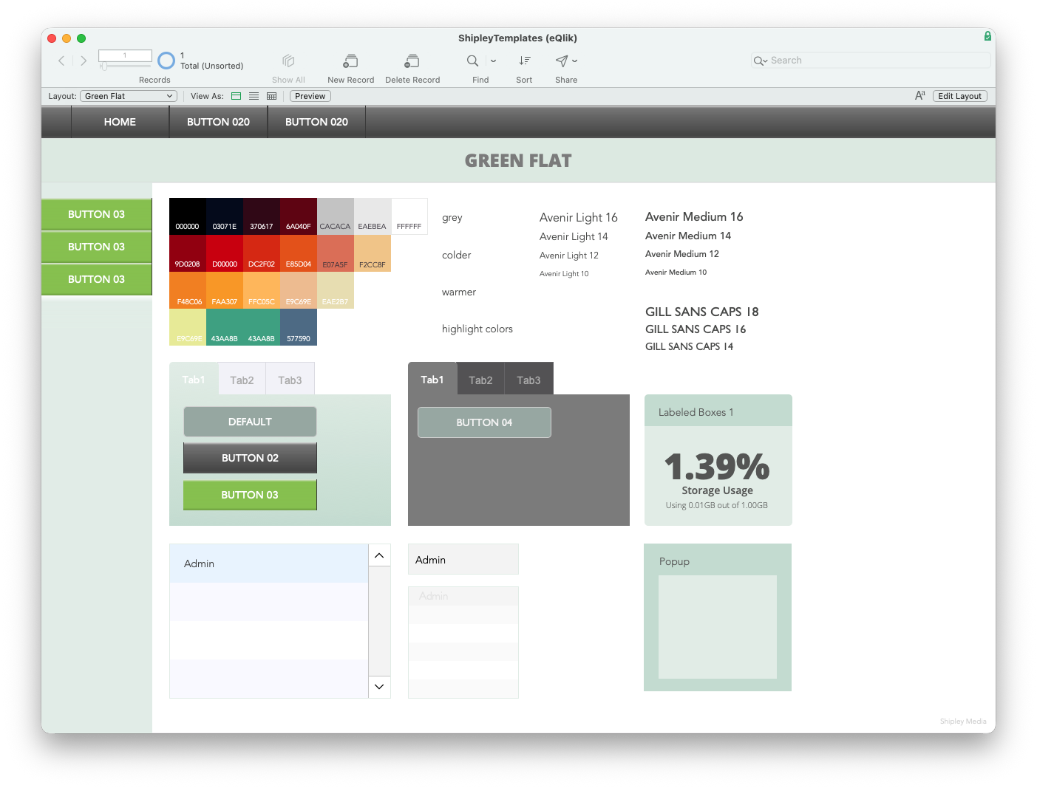
Task: Switch to Table view mode
Action: click(x=271, y=96)
